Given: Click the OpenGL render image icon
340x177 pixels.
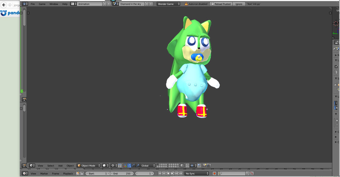Looking at the screenshot, I should [x=204, y=166].
